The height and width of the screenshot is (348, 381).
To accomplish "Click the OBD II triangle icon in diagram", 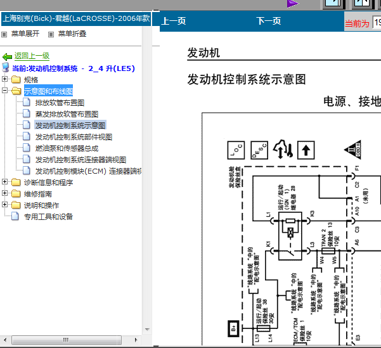I will pyautogui.click(x=353, y=150).
